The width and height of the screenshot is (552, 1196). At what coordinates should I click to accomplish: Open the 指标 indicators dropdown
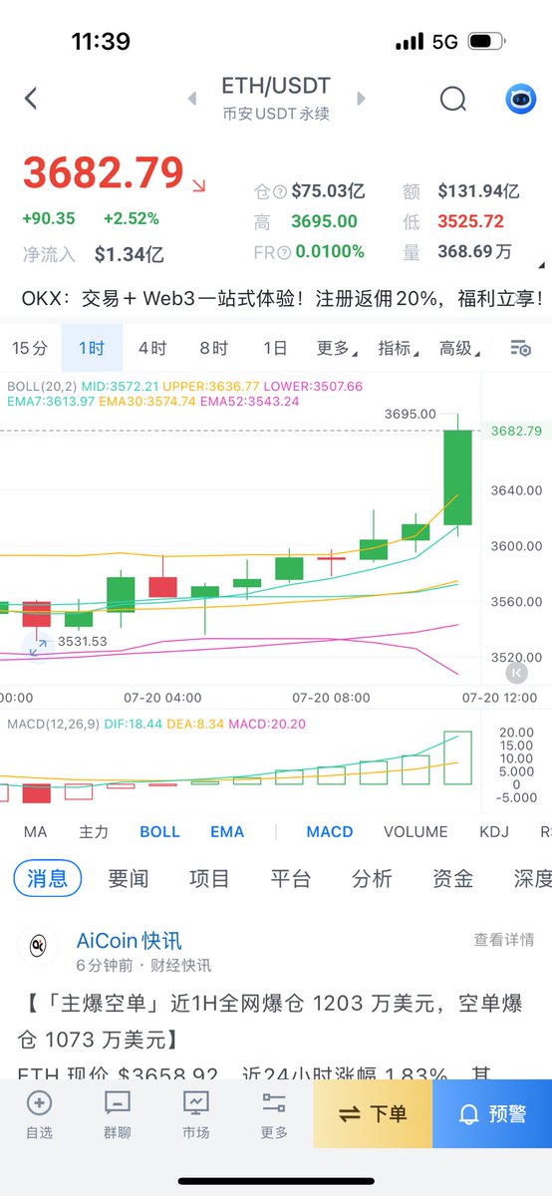click(397, 348)
